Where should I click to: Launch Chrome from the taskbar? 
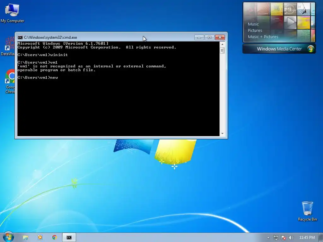[54, 238]
